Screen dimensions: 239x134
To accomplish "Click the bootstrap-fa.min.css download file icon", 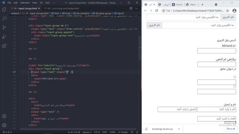I will coord(146,129).
